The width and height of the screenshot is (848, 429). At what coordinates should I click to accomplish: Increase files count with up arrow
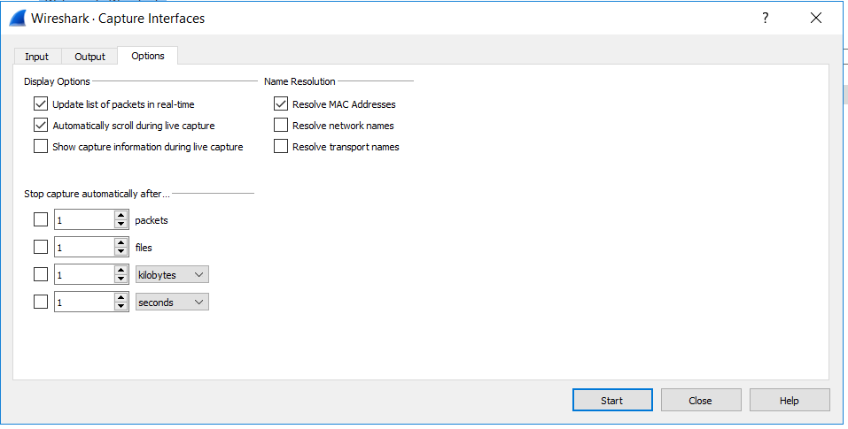tap(121, 243)
